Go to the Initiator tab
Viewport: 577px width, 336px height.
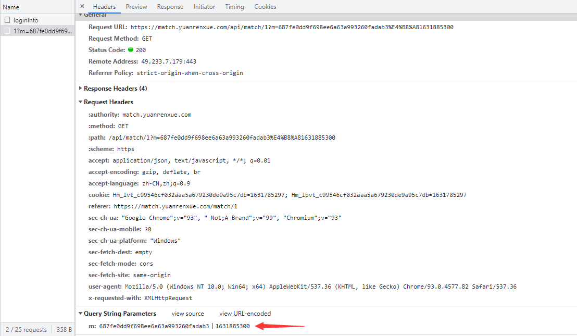click(x=204, y=7)
